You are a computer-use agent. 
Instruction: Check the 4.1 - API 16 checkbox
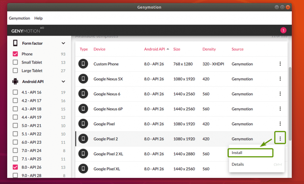pos(15,92)
